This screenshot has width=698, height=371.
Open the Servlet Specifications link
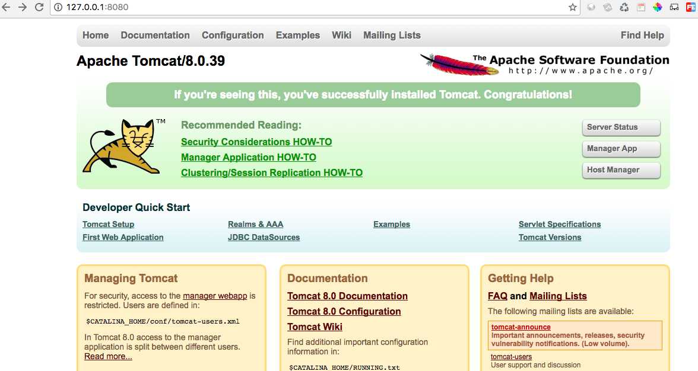point(560,225)
